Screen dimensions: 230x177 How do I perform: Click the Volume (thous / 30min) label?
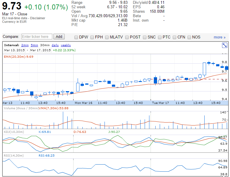[x=21, y=108]
